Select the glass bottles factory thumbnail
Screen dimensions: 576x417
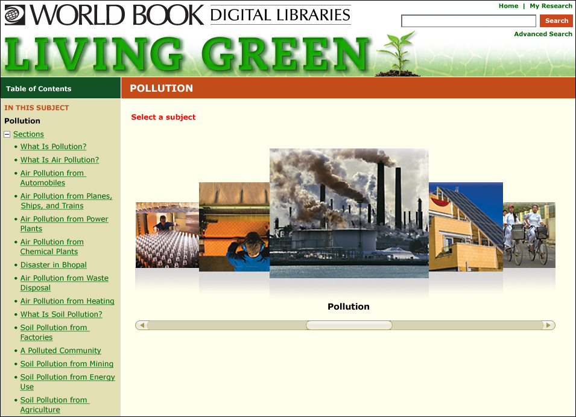[167, 235]
